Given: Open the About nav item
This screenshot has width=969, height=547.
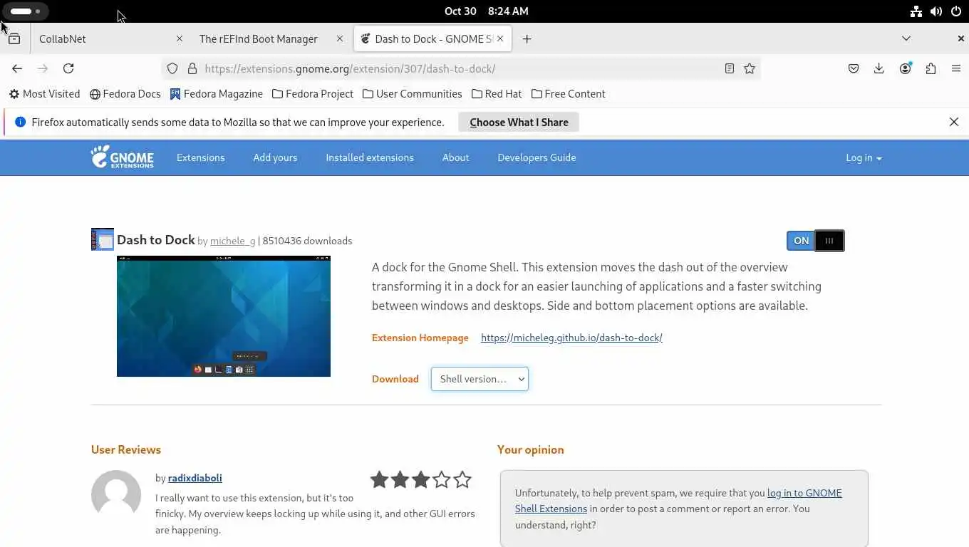Looking at the screenshot, I should click(x=455, y=157).
